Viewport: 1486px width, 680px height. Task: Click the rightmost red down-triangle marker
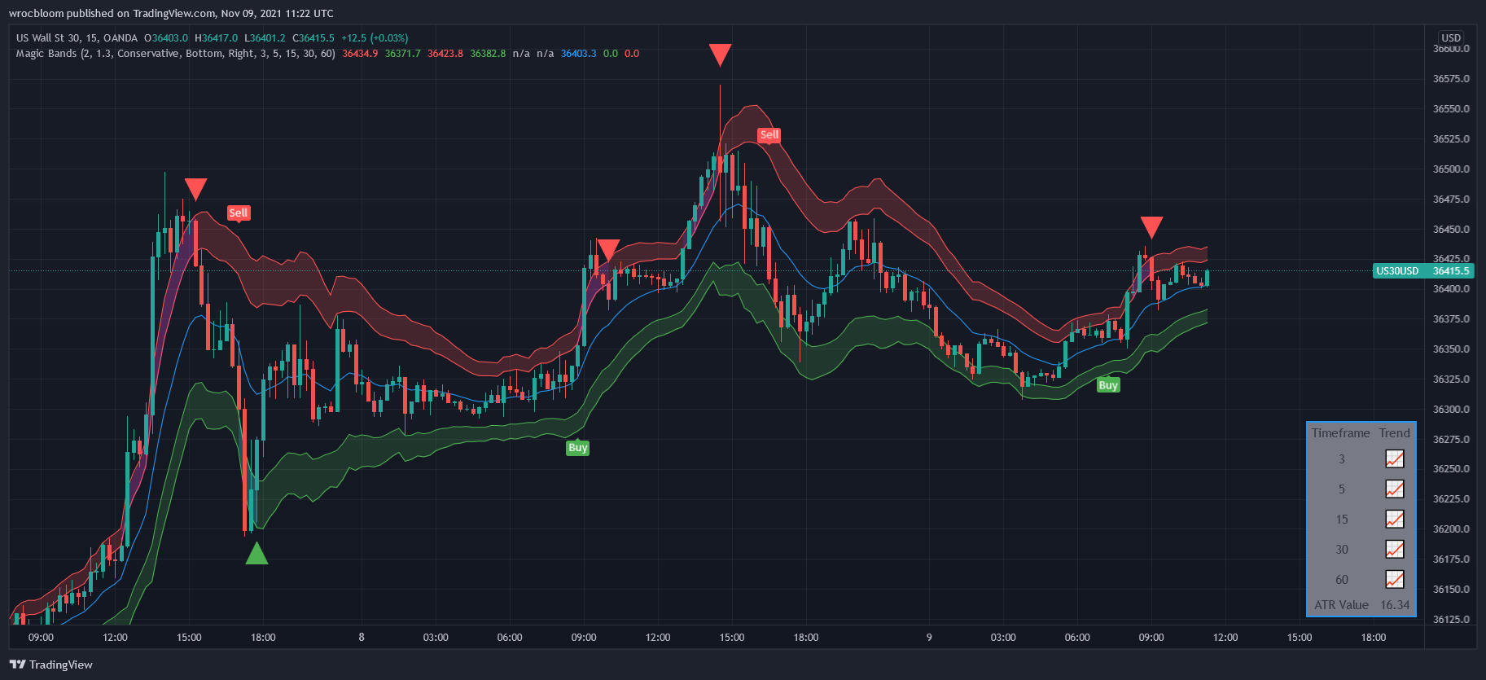(x=1151, y=227)
